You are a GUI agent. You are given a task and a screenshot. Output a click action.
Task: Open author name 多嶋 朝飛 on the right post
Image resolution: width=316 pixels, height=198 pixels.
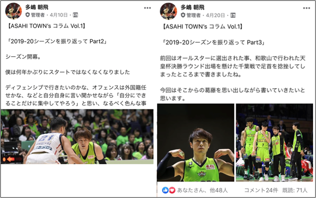point(192,8)
